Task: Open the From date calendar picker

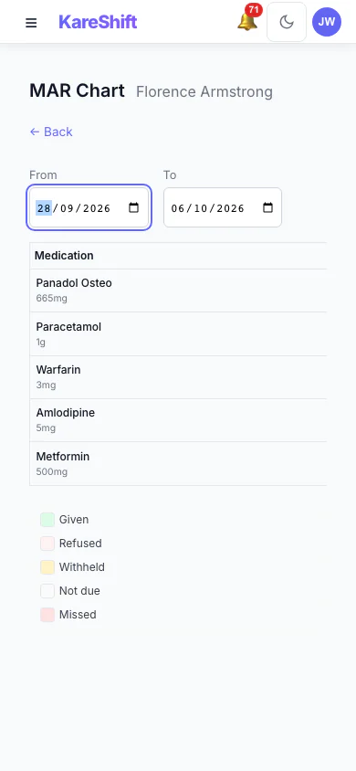Action: pyautogui.click(x=133, y=208)
